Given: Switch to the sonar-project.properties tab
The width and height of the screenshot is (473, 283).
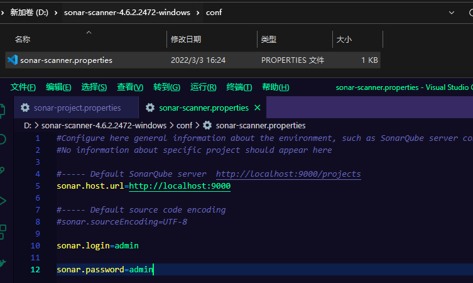Looking at the screenshot, I should point(77,108).
